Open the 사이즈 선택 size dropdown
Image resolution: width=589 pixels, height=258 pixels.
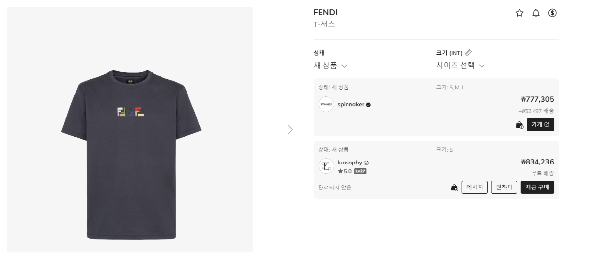coord(460,66)
